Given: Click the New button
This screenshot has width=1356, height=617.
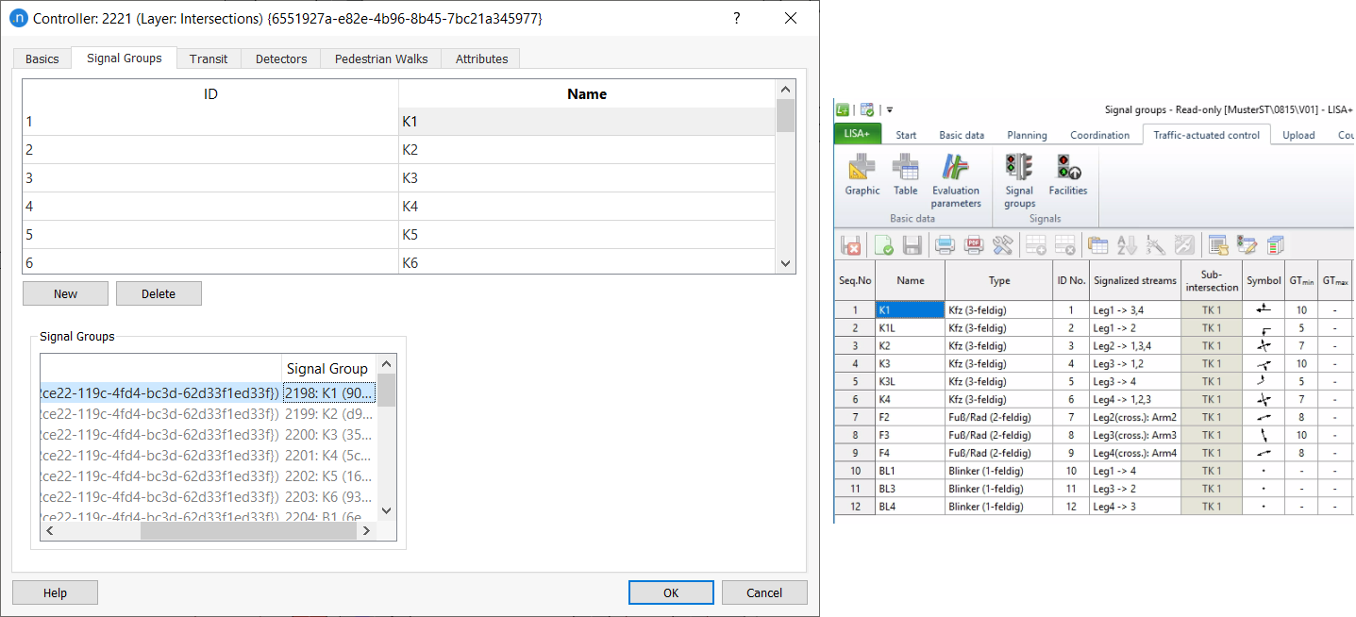Looking at the screenshot, I should click(65, 293).
